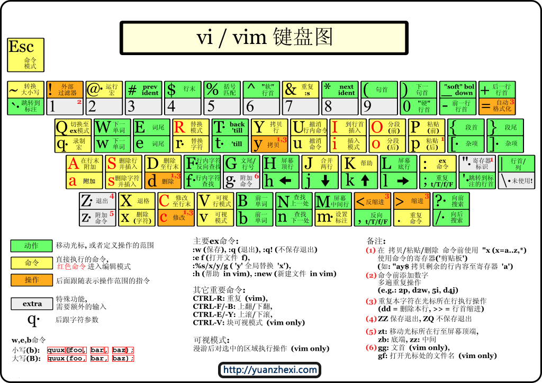The image size is (542, 383).
Task: Open the http://yuanzhexi.com link
Action: click(x=269, y=370)
